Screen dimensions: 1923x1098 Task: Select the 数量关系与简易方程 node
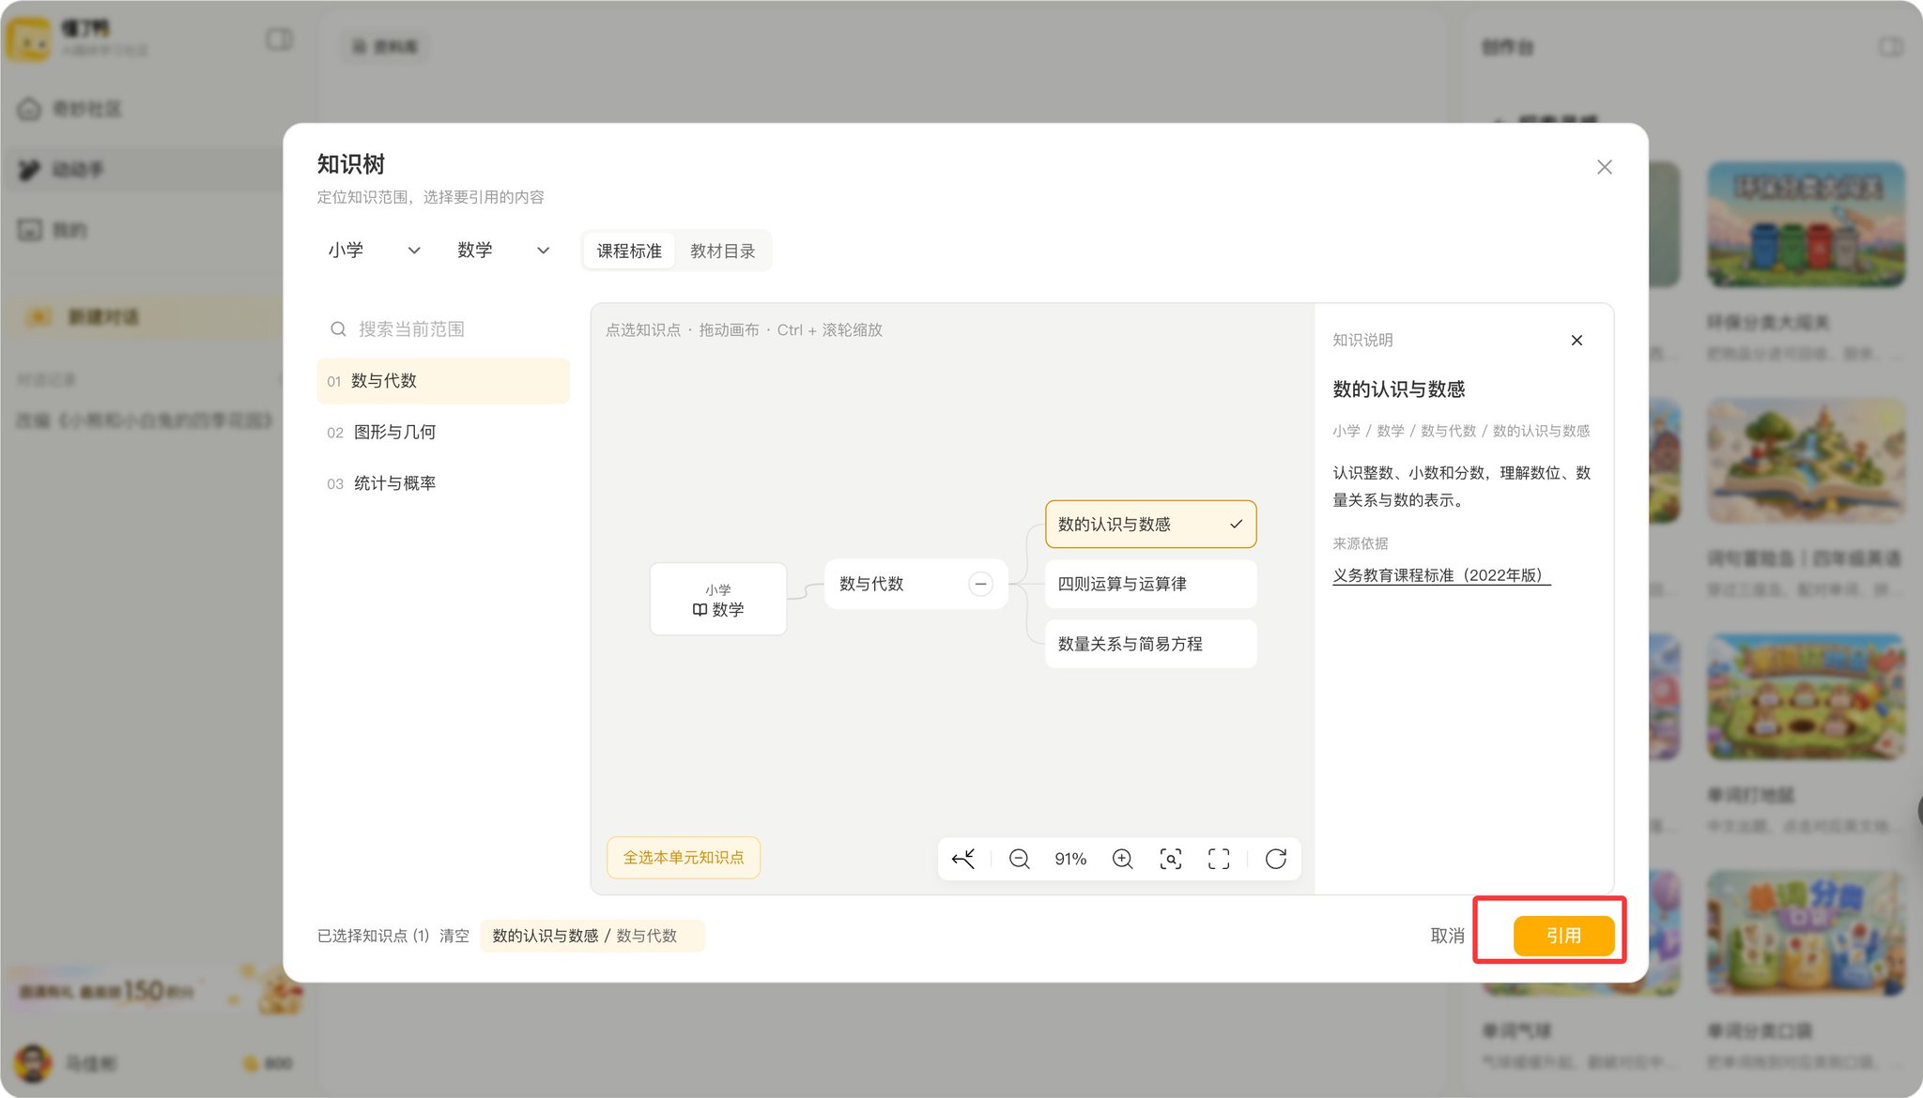coord(1150,644)
